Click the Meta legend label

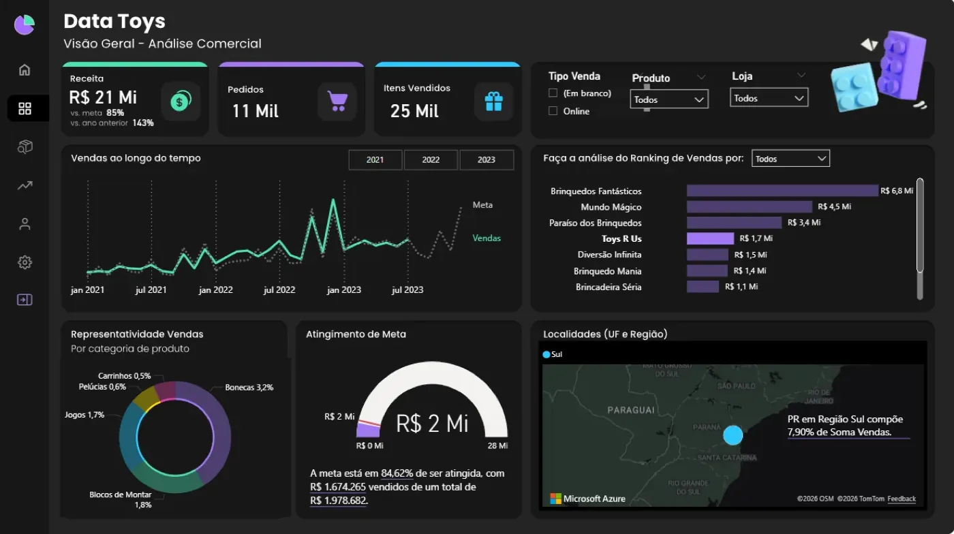482,205
